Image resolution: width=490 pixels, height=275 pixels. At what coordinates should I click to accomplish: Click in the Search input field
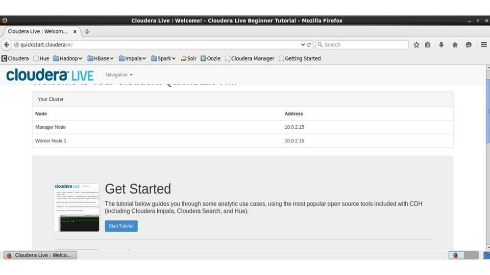(x=362, y=45)
